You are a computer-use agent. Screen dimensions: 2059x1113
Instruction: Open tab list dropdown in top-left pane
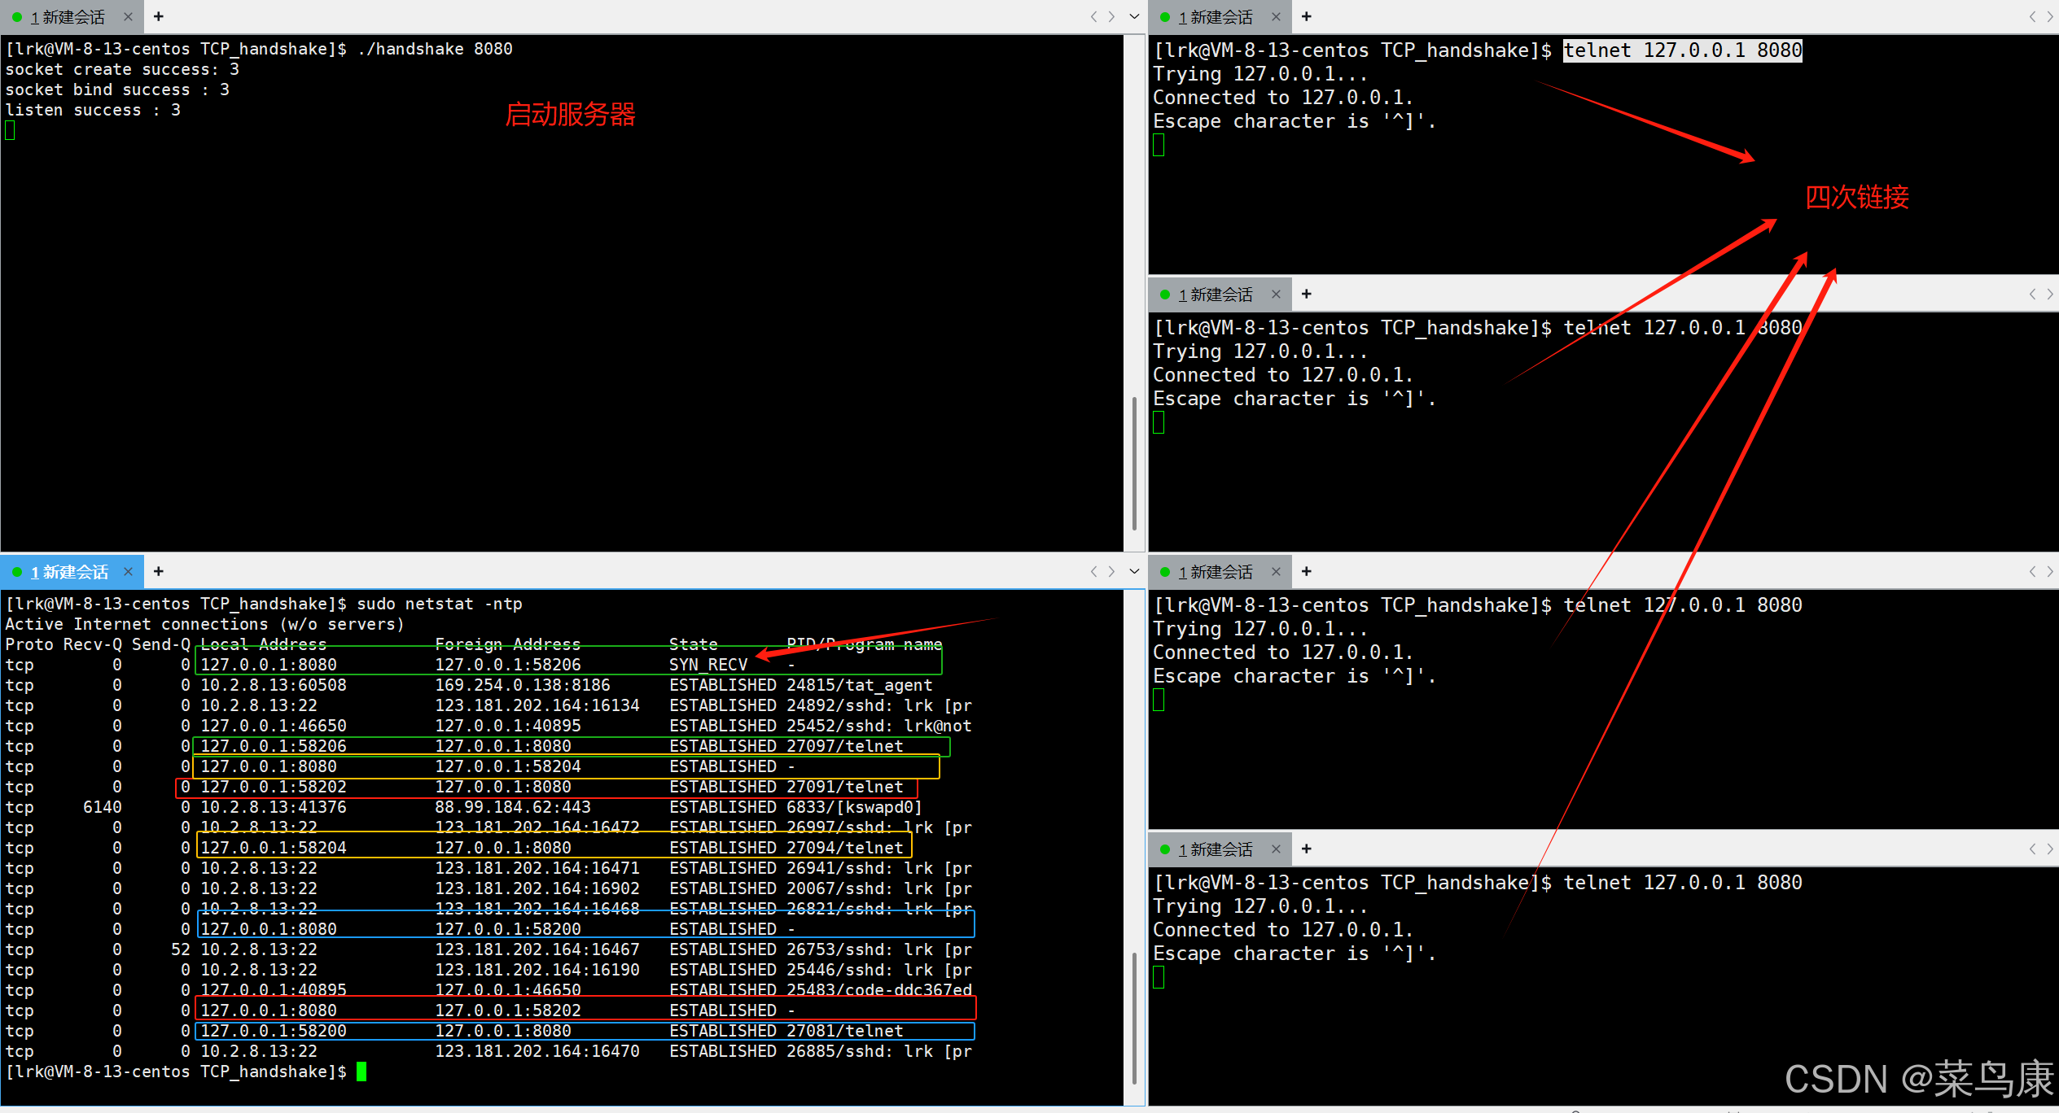pyautogui.click(x=1134, y=16)
